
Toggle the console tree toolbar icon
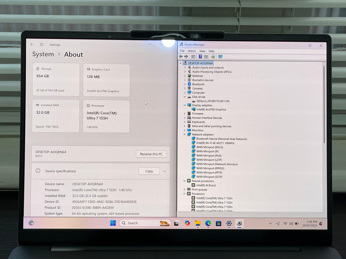[x=193, y=57]
